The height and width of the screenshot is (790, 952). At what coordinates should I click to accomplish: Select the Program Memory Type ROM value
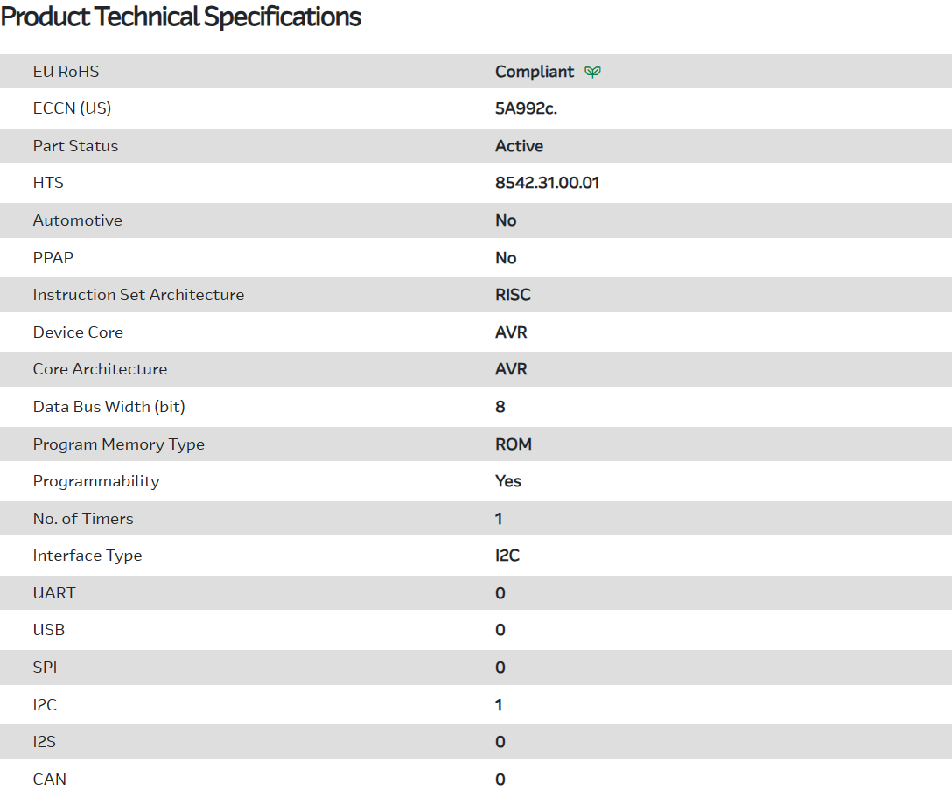click(x=514, y=444)
